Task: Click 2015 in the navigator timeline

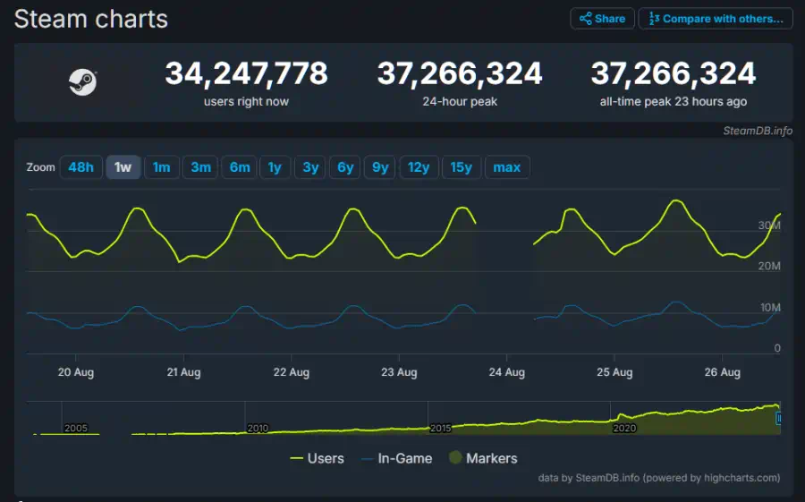Action: click(440, 428)
